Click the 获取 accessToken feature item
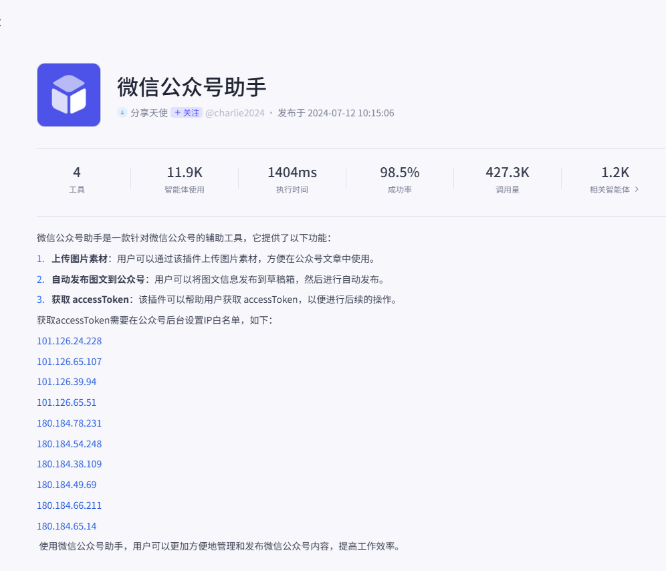 217,300
